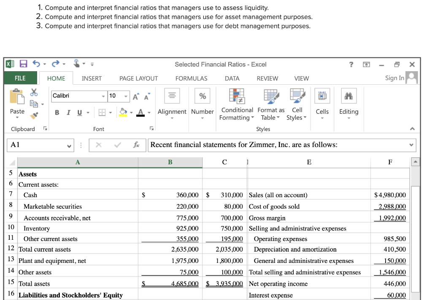
Task: Expand the formula bar chevron
Action: click(x=411, y=145)
